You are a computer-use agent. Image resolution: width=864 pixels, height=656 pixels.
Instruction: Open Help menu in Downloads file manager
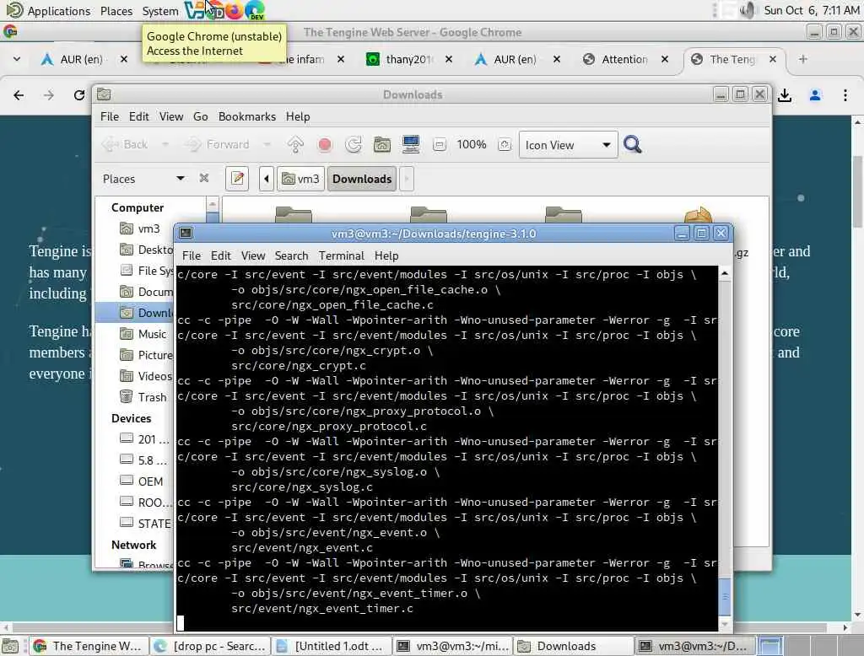(x=298, y=116)
